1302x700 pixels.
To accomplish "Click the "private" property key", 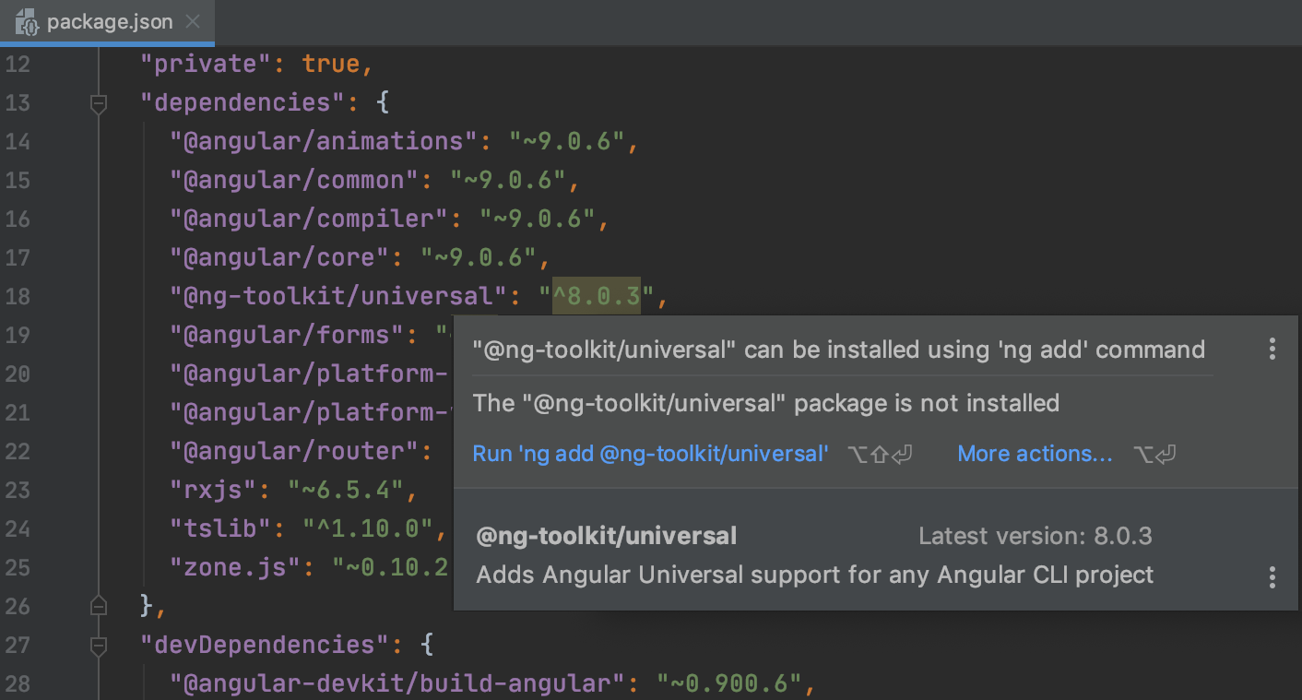I will coord(206,64).
